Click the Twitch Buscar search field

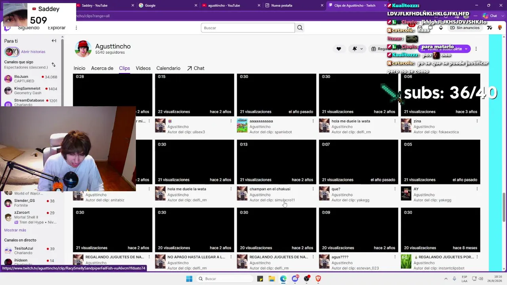coord(248,28)
